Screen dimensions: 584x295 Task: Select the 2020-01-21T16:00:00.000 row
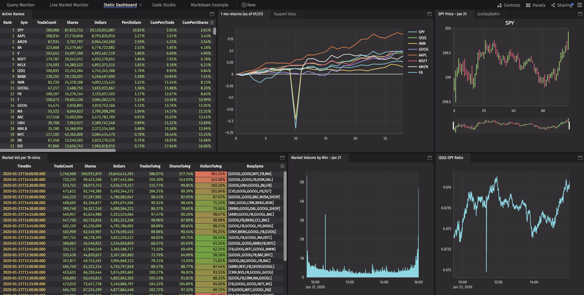pyautogui.click(x=142, y=174)
